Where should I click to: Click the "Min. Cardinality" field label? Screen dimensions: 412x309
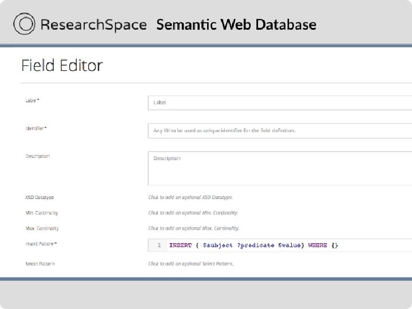click(x=42, y=213)
